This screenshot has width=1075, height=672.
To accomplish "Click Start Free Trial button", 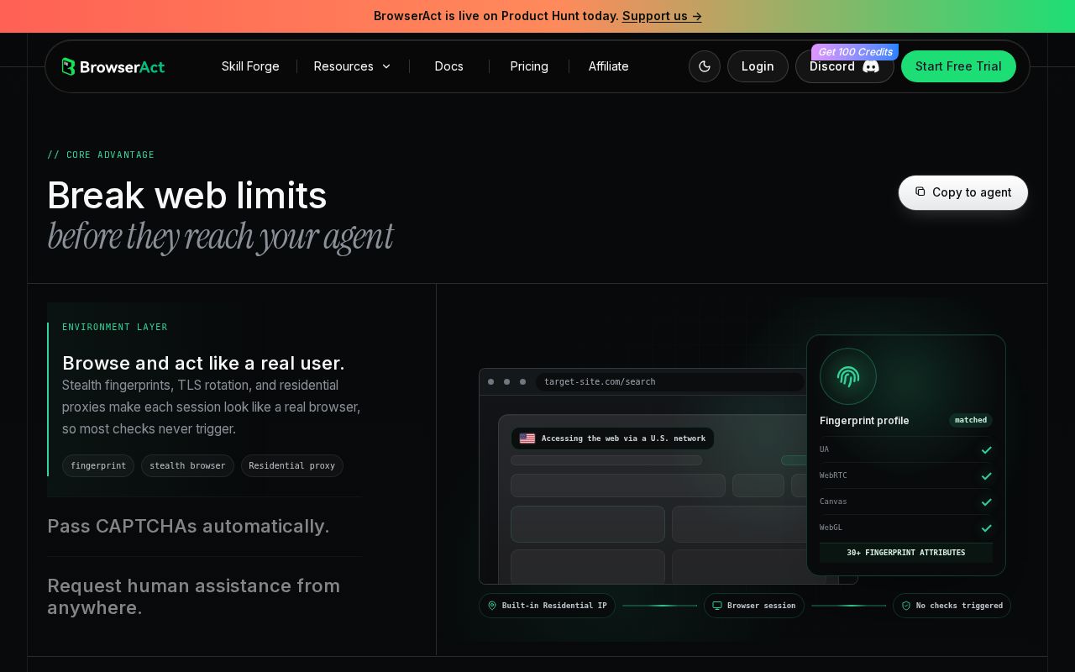I will [x=958, y=66].
